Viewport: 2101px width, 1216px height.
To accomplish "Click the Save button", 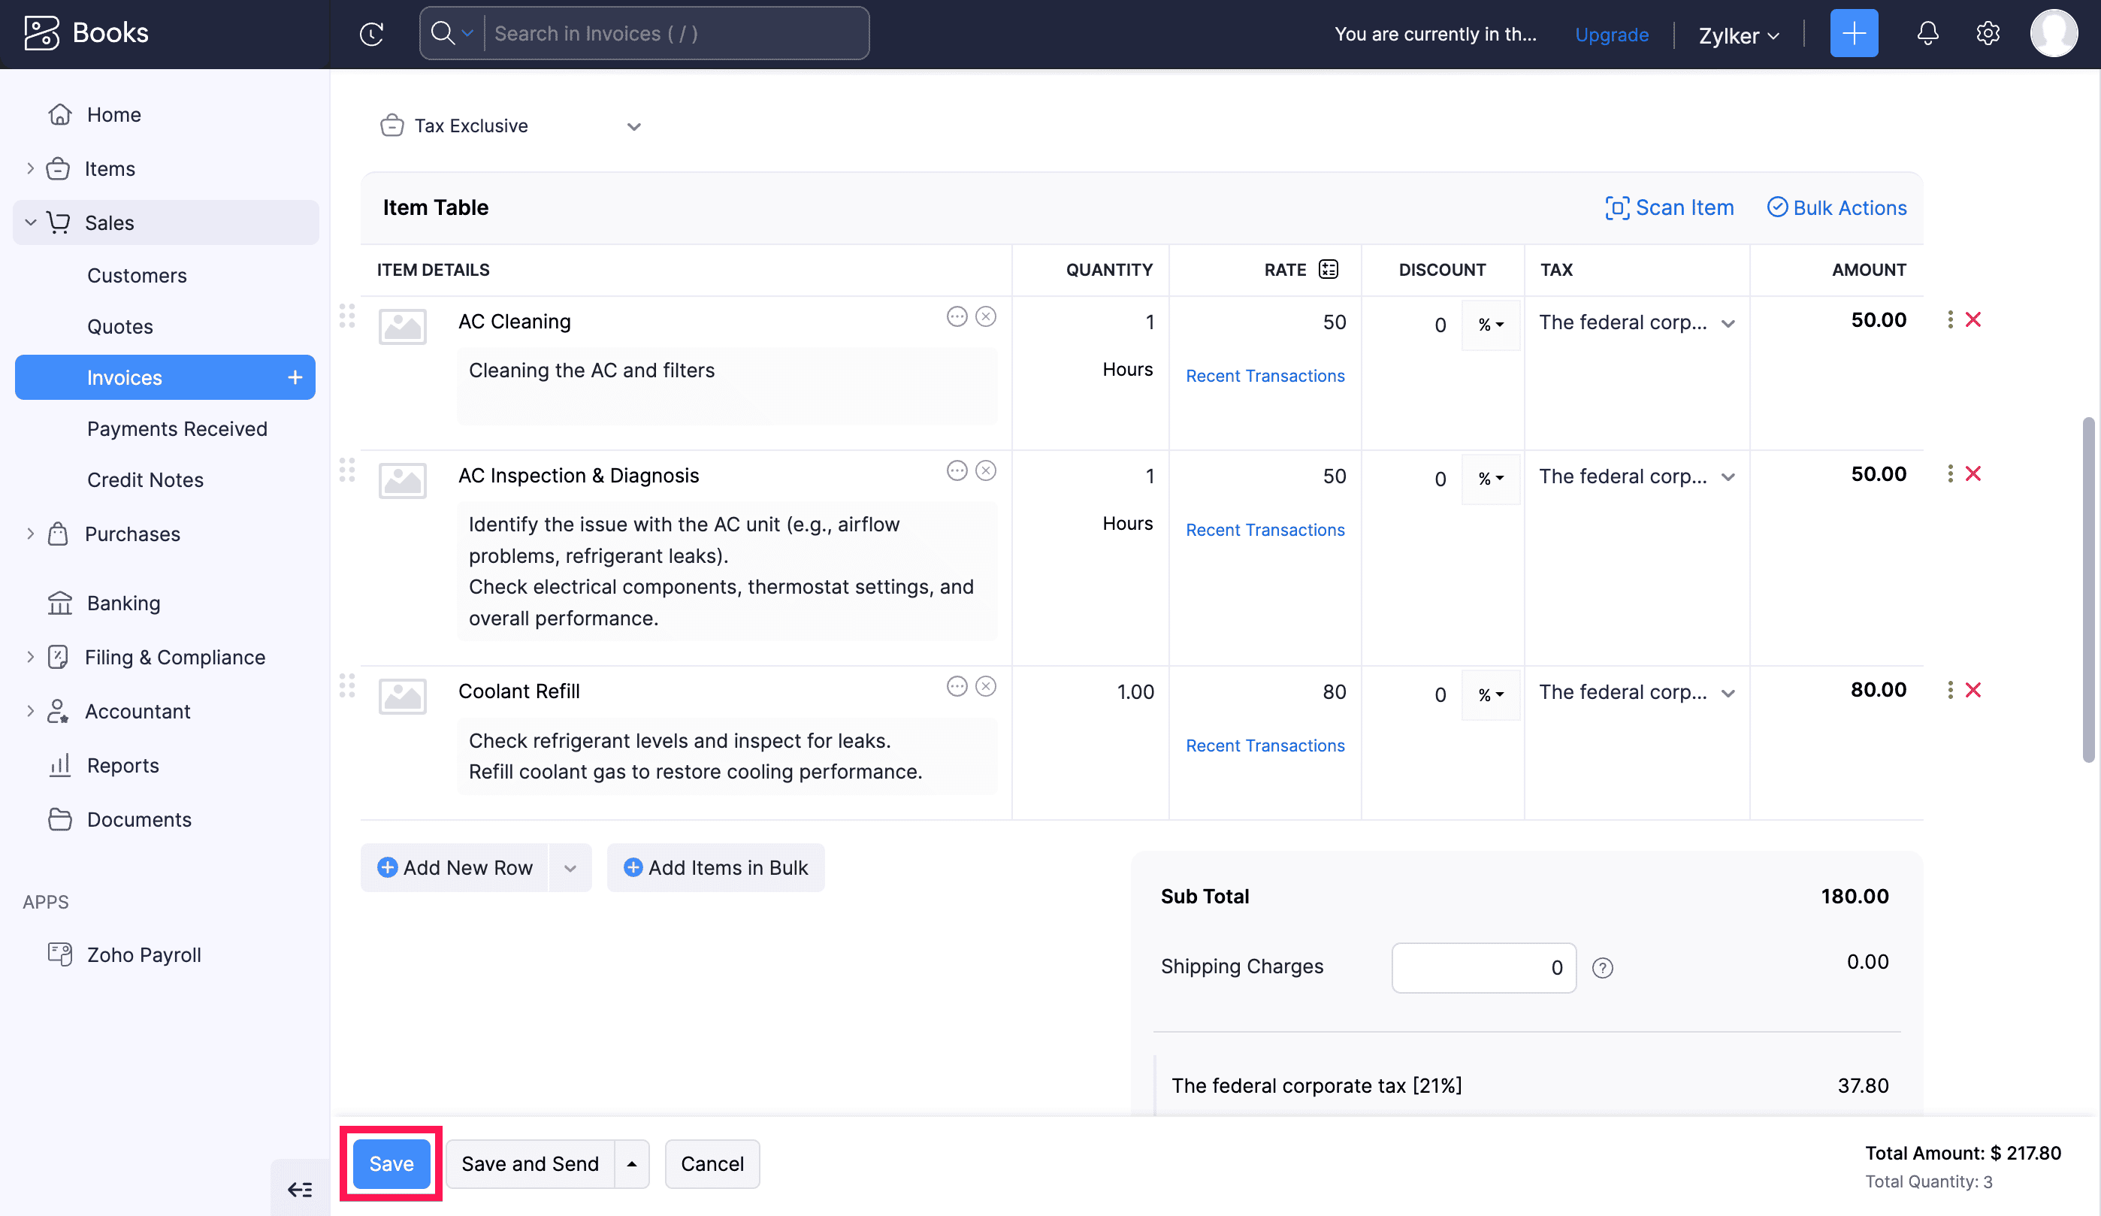I will point(391,1163).
